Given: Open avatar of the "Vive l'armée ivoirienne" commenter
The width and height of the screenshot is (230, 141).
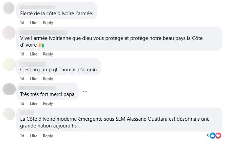Looking at the screenshot, I should [x=8, y=33].
